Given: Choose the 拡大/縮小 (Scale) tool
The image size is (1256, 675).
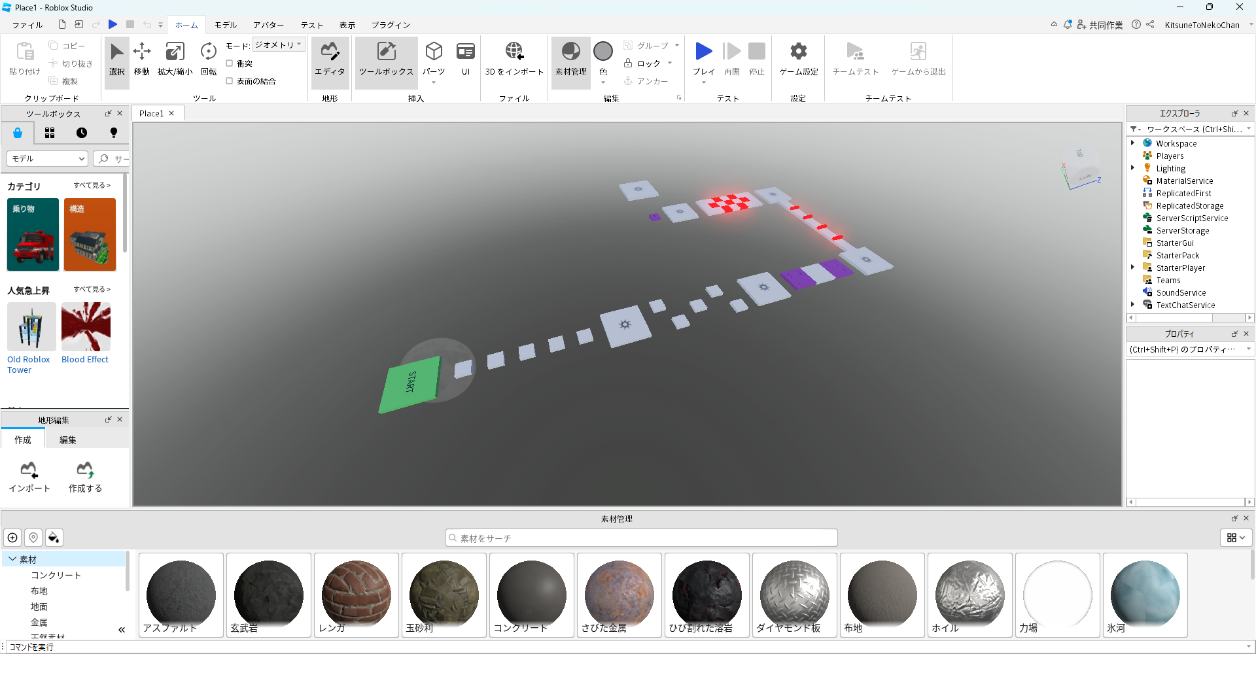Looking at the screenshot, I should pyautogui.click(x=175, y=59).
